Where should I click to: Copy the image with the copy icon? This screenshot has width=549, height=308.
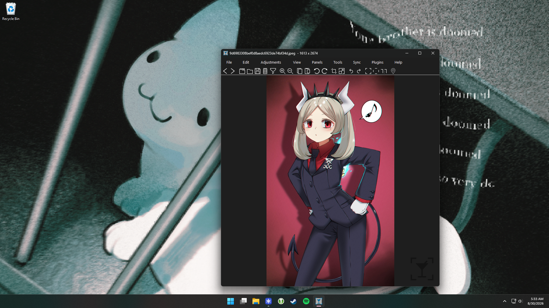300,71
